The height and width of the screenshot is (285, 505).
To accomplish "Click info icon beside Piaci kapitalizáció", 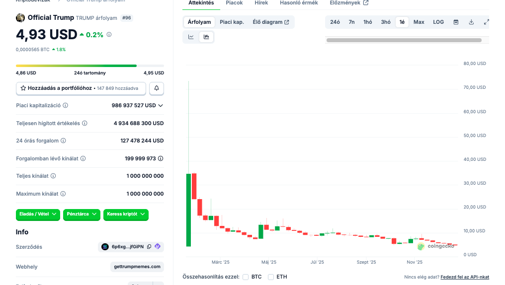I will [66, 105].
